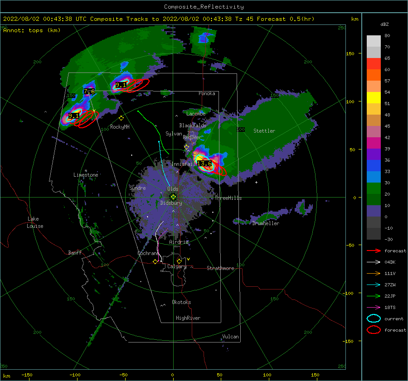408x381 pixels.
Task: Click the Banff city label
Action: [x=75, y=252]
